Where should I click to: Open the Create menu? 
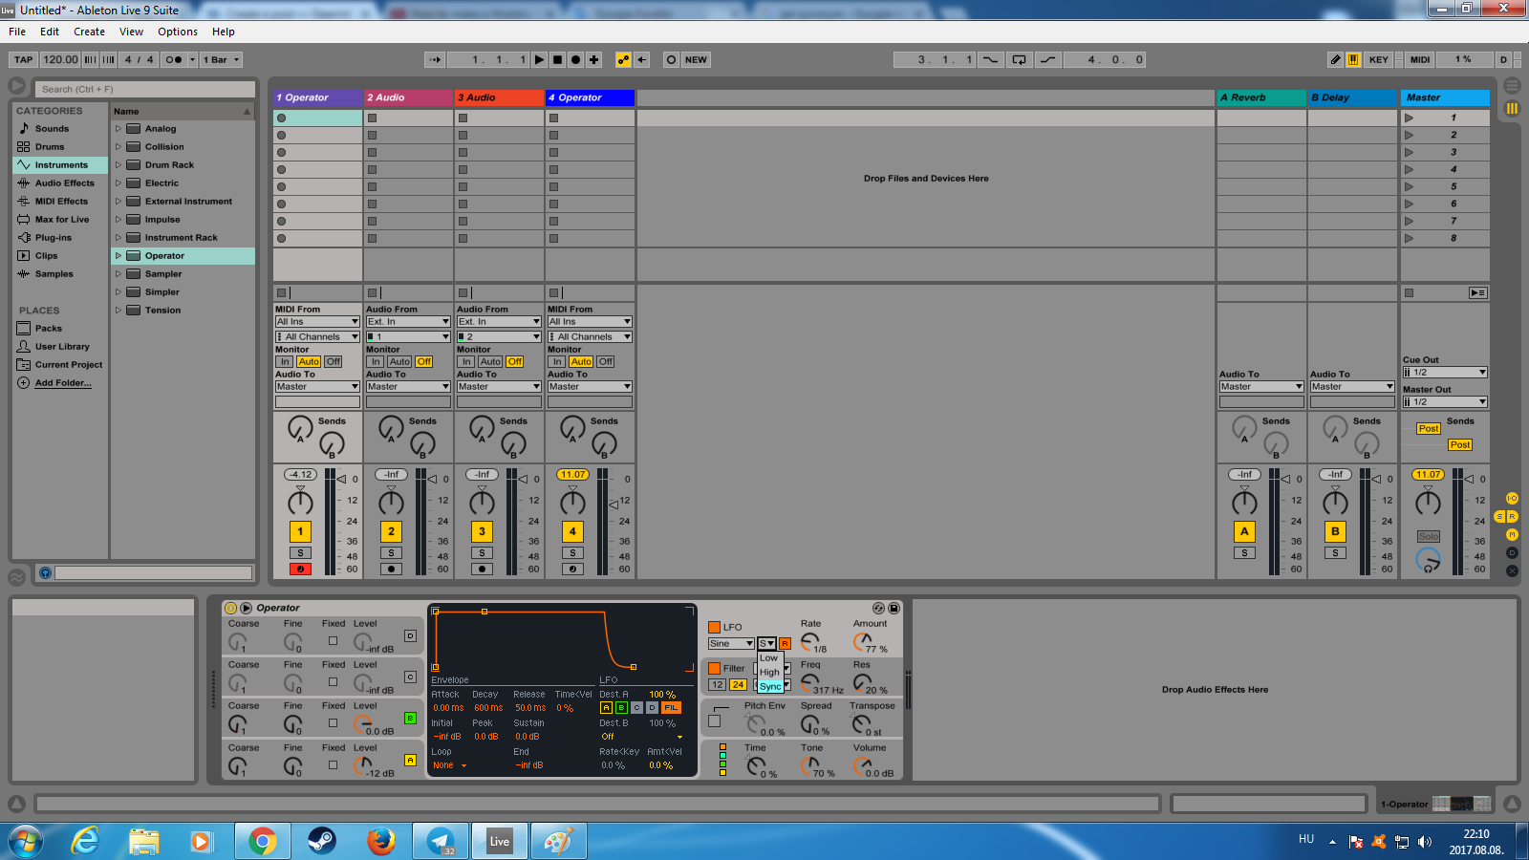tap(90, 32)
